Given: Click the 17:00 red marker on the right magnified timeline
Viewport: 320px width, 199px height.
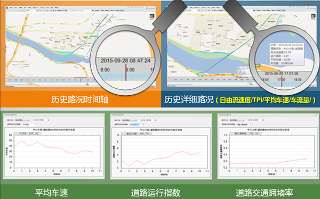Looking at the screenshot, I should coord(282,81).
